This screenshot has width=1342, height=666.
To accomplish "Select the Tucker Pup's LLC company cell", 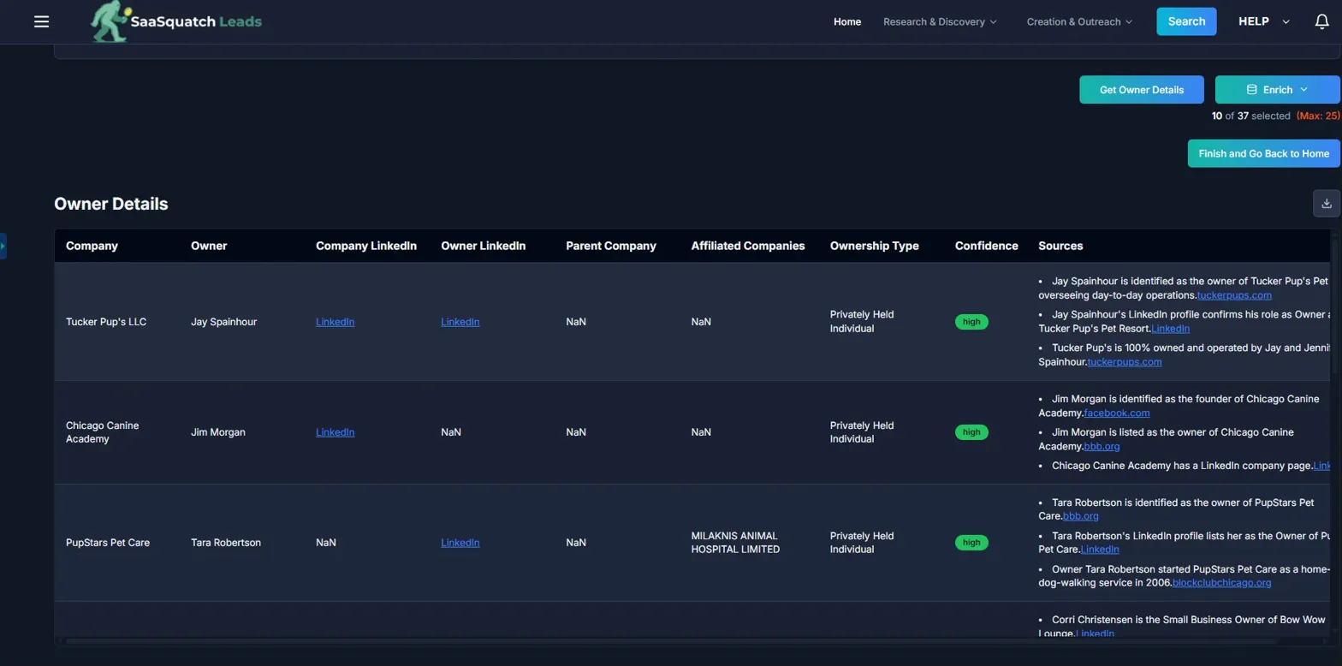I will 106,322.
